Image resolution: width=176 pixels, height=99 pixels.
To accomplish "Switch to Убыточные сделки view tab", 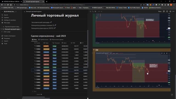I will pyautogui.click(x=57, y=40).
